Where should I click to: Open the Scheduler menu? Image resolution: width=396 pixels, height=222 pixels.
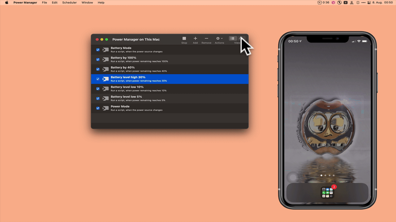pos(69,2)
